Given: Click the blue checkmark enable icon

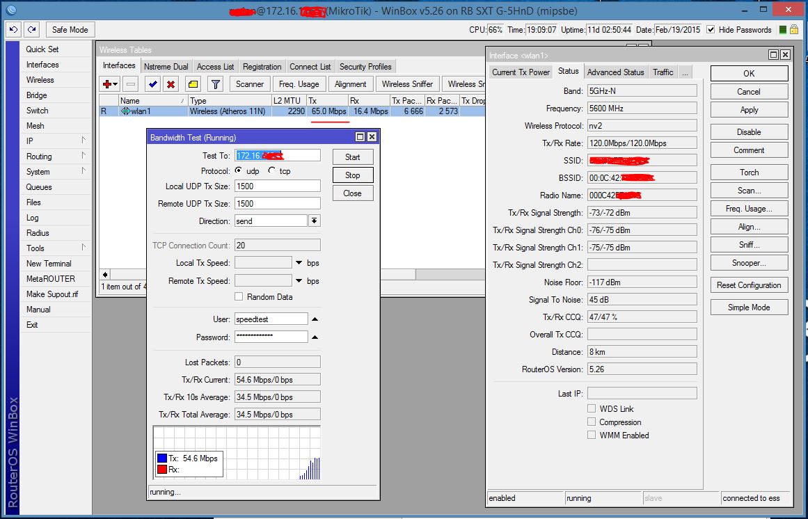Looking at the screenshot, I should pos(152,84).
